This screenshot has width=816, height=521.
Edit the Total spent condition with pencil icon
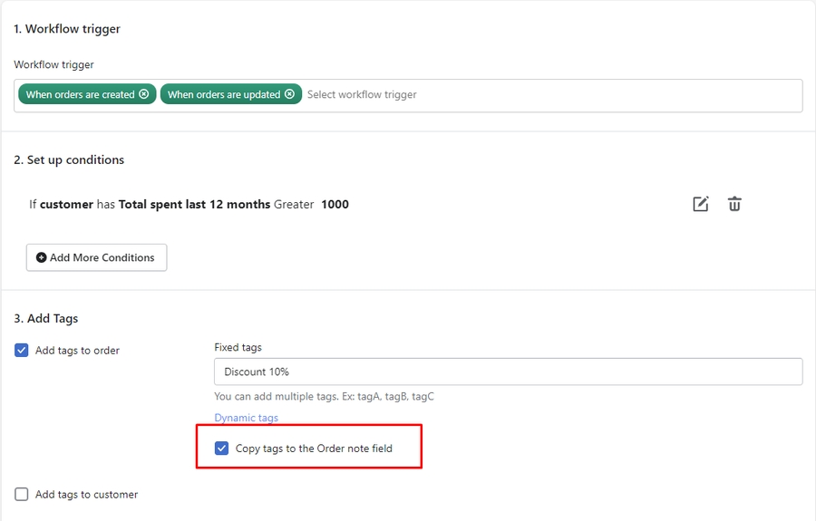(x=700, y=204)
